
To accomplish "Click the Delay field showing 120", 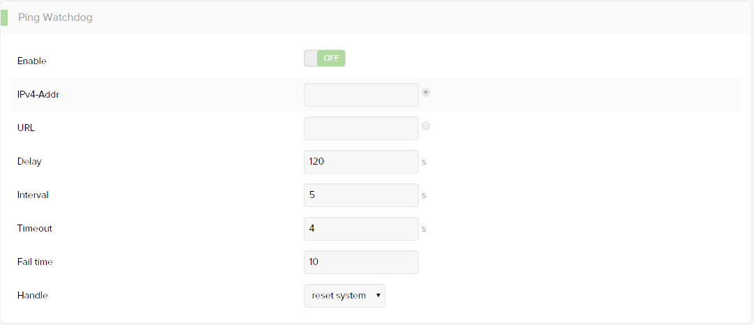I will pos(361,162).
